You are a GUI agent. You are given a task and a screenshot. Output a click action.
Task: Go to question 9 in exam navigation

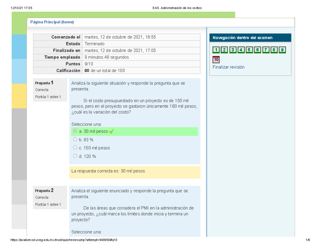tap(282, 50)
